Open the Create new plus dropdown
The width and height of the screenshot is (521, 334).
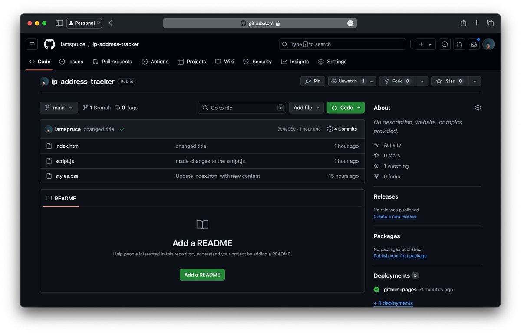tap(425, 44)
